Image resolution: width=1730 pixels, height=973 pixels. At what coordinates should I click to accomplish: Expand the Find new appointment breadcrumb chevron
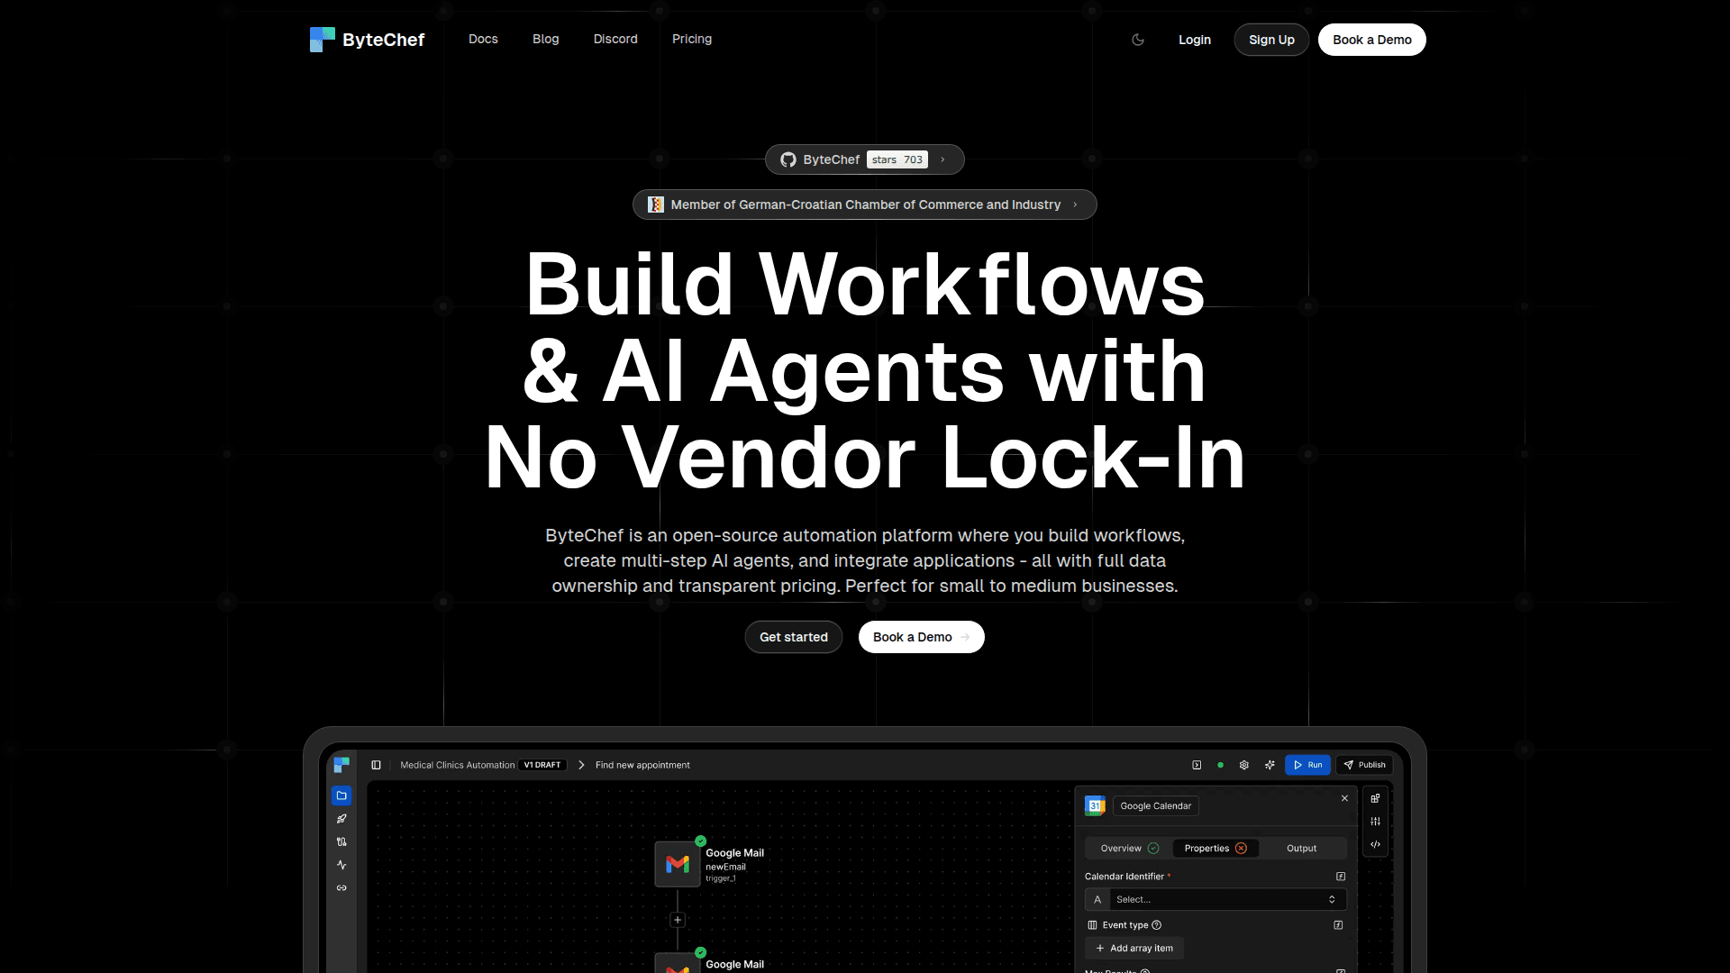pos(581,765)
